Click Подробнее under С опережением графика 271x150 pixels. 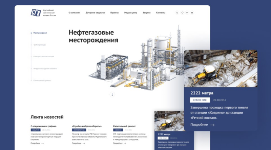(x=35, y=143)
